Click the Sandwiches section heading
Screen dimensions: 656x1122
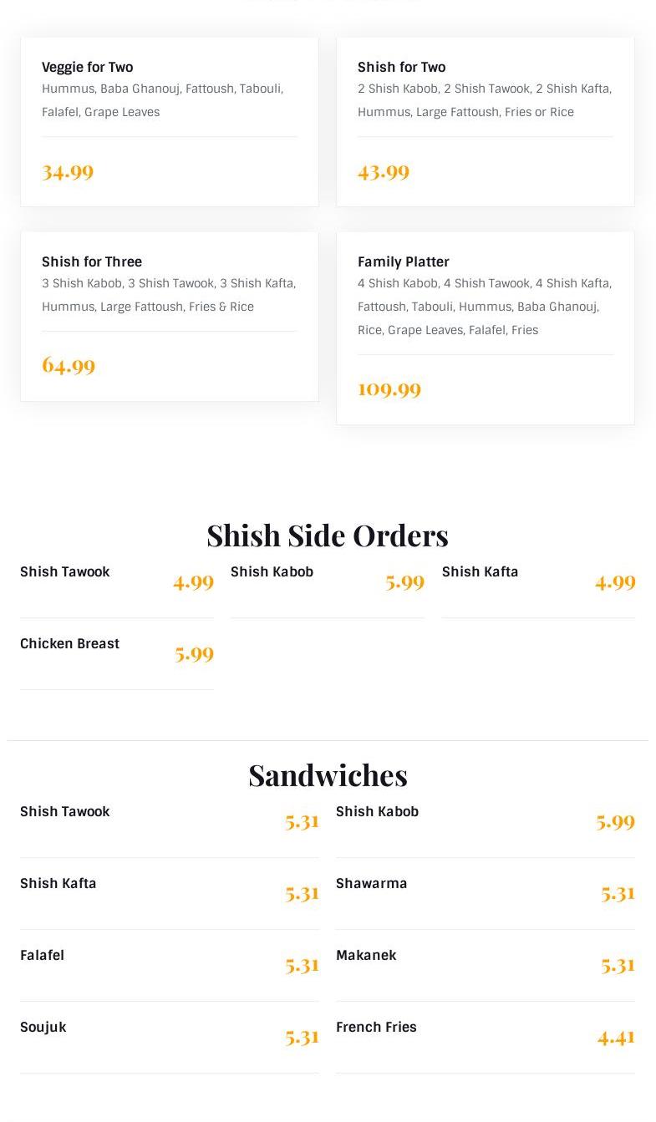(x=328, y=775)
